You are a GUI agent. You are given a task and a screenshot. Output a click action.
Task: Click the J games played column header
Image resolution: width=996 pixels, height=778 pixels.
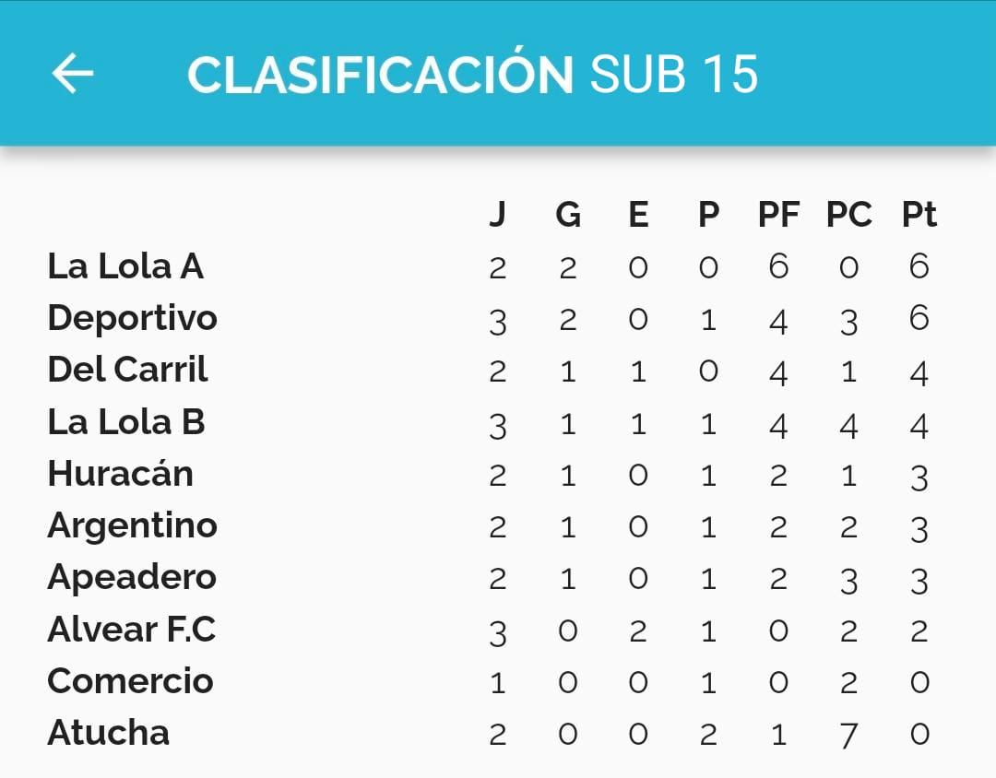pos(498,214)
